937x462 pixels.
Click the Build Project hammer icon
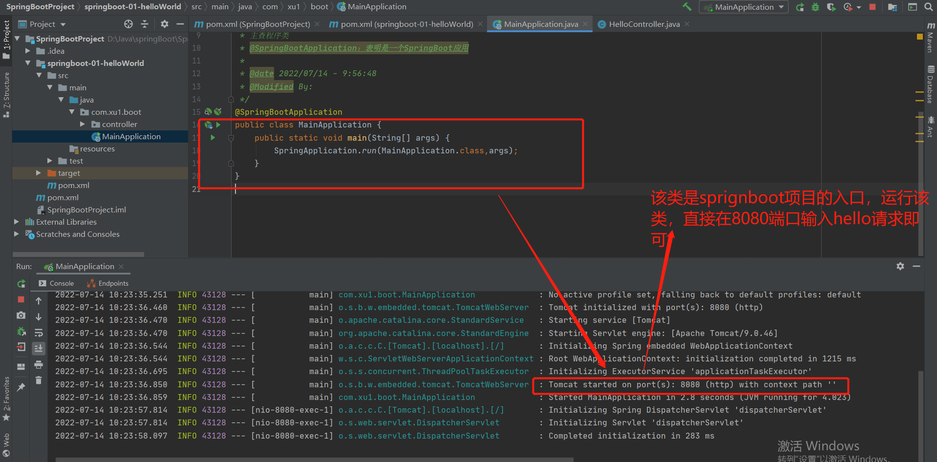click(x=687, y=7)
